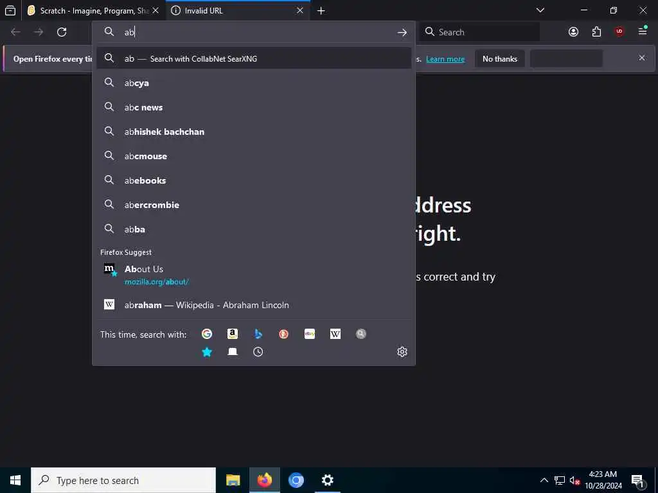Open the notification center icon

pos(637,480)
